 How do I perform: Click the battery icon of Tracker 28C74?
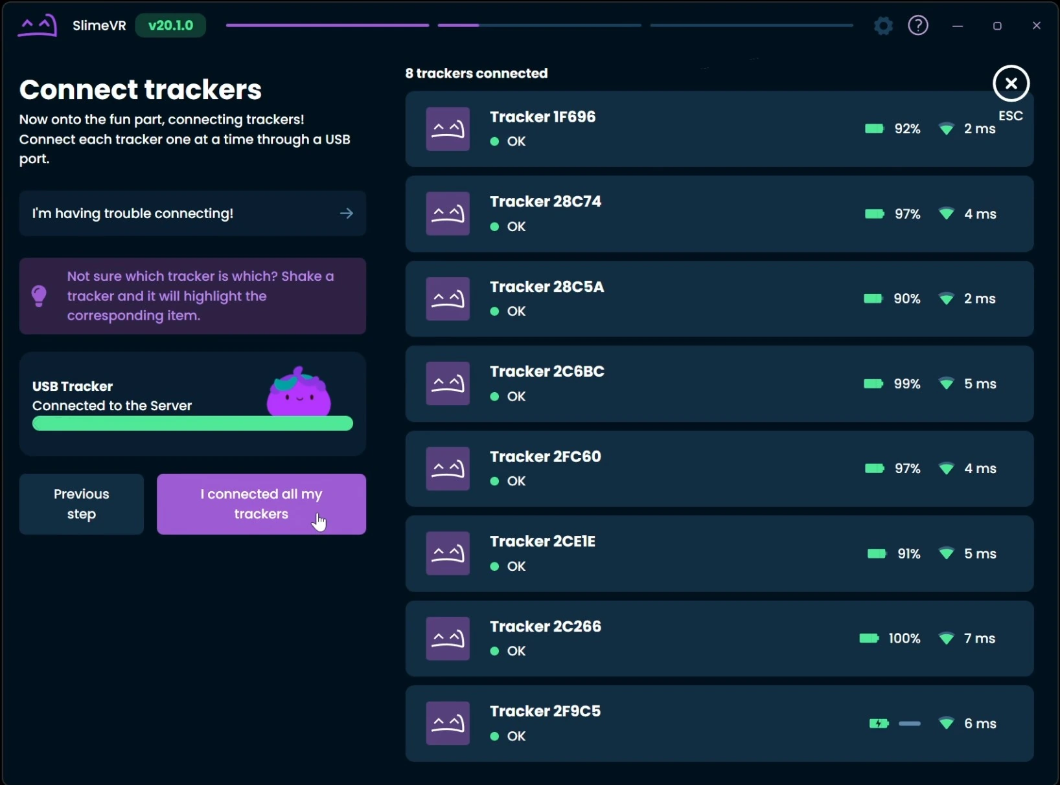[x=875, y=214]
